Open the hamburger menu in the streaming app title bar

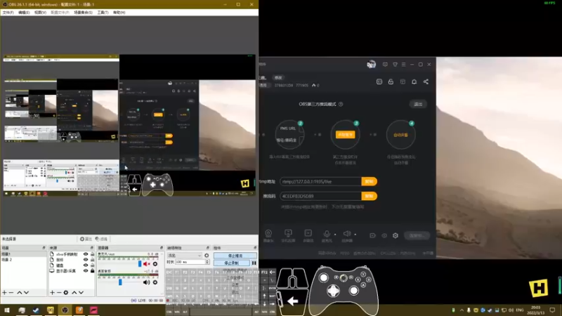tap(403, 65)
